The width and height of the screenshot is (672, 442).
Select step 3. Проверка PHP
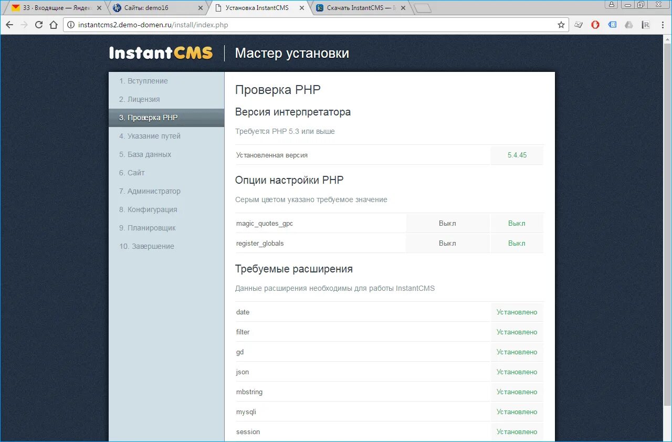pos(166,118)
